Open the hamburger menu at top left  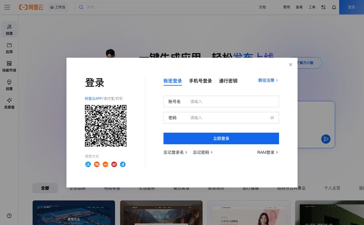pos(7,7)
